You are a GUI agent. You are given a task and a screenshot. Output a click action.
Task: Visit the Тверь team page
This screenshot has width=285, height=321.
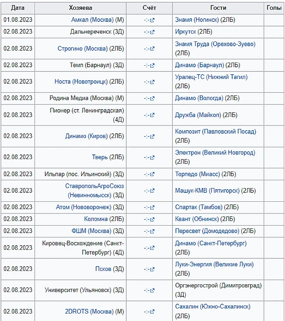click(x=100, y=157)
